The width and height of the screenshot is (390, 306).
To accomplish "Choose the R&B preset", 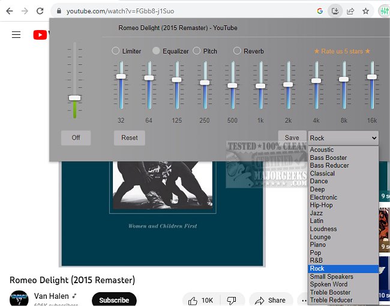I will 343,261.
